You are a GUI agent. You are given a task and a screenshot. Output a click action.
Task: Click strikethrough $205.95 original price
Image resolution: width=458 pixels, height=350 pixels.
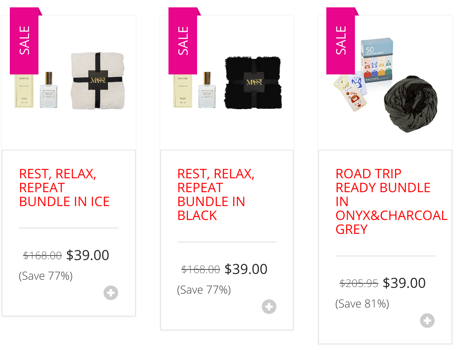(x=359, y=283)
